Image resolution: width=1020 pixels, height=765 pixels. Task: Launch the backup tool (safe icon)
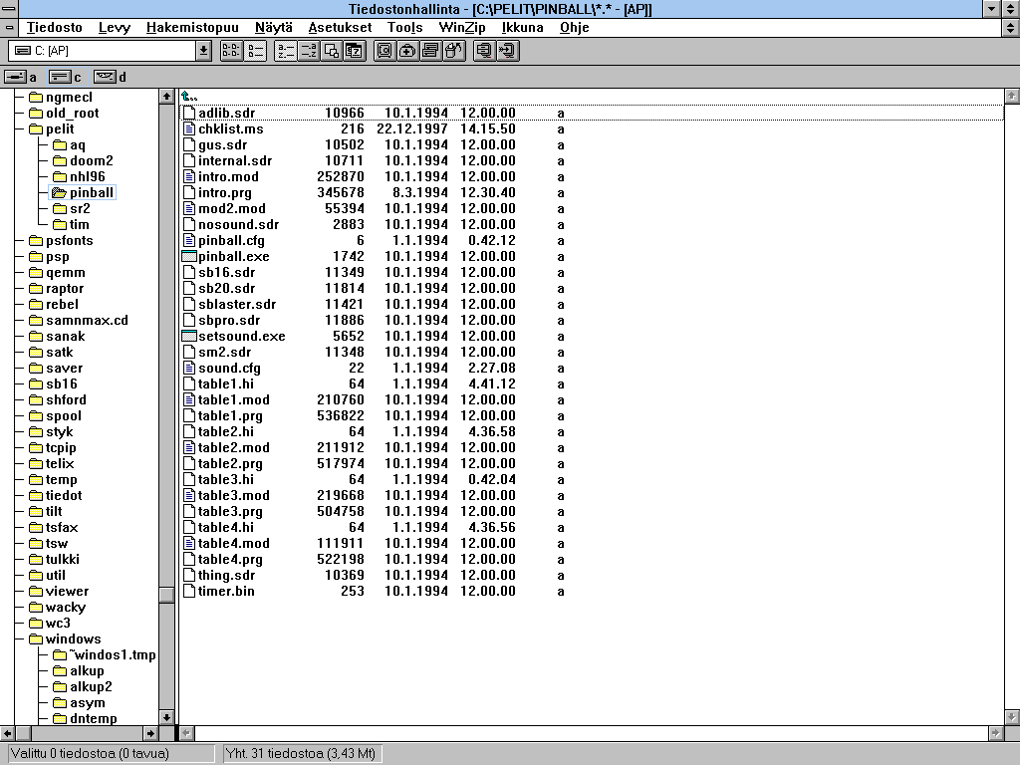pos(384,51)
